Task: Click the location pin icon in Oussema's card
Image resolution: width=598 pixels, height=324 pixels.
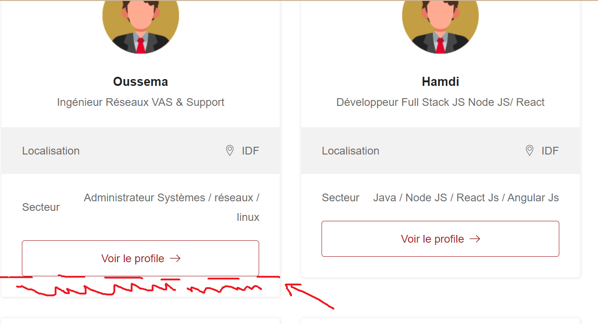Action: click(x=230, y=150)
